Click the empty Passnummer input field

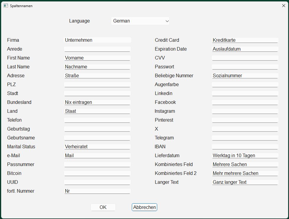tap(97, 164)
